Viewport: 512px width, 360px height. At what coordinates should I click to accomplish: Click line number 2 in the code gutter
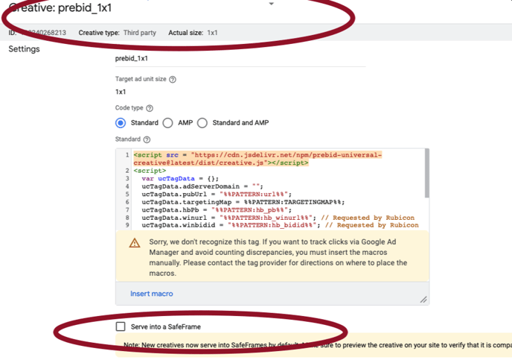127,171
